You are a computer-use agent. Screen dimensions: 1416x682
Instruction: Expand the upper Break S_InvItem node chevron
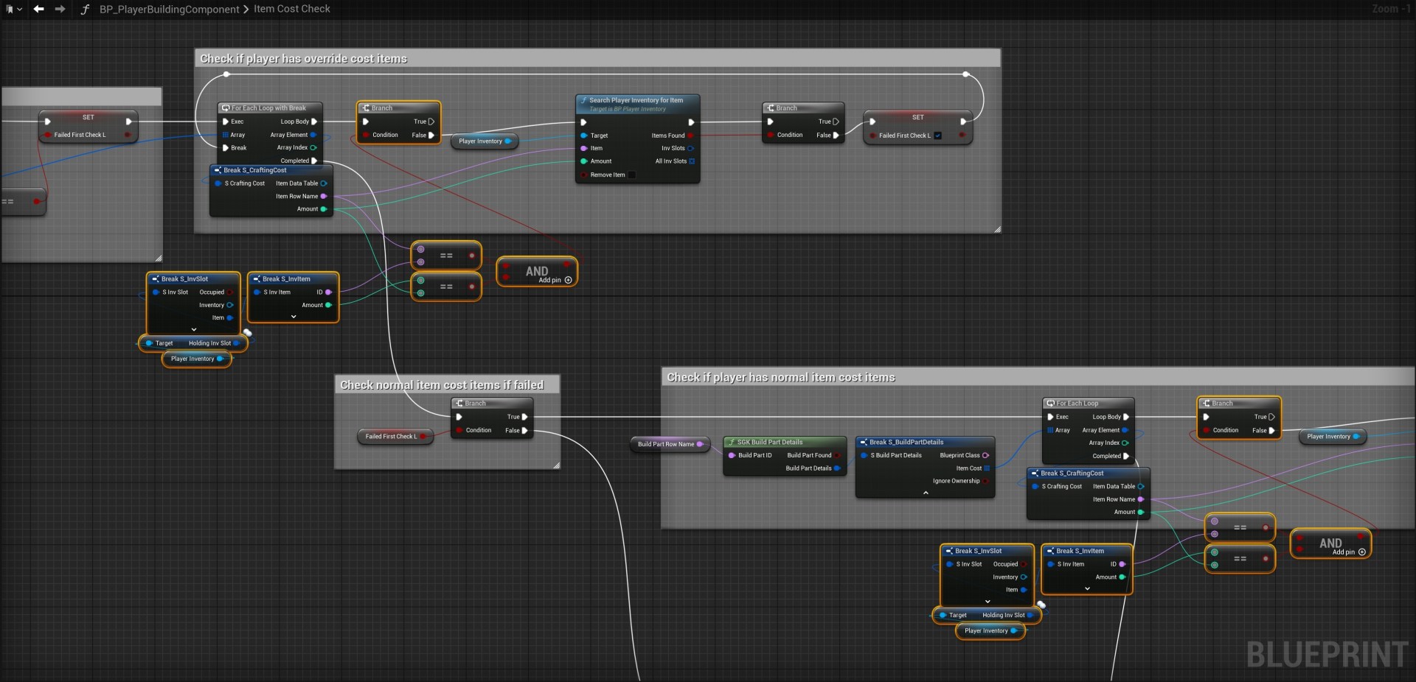click(x=294, y=317)
